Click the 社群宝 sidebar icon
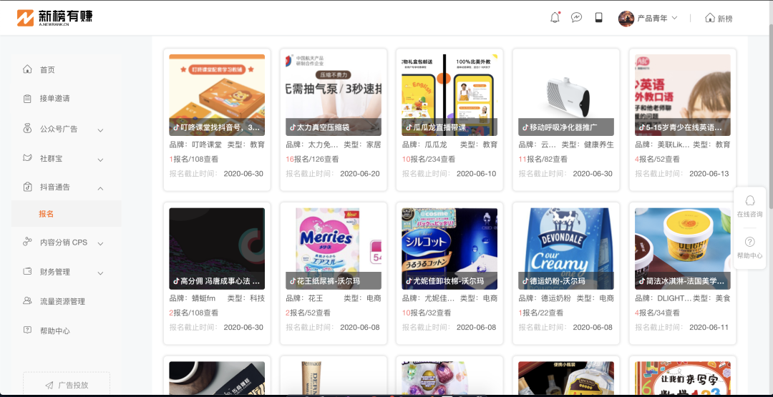The width and height of the screenshot is (773, 397). pos(28,158)
